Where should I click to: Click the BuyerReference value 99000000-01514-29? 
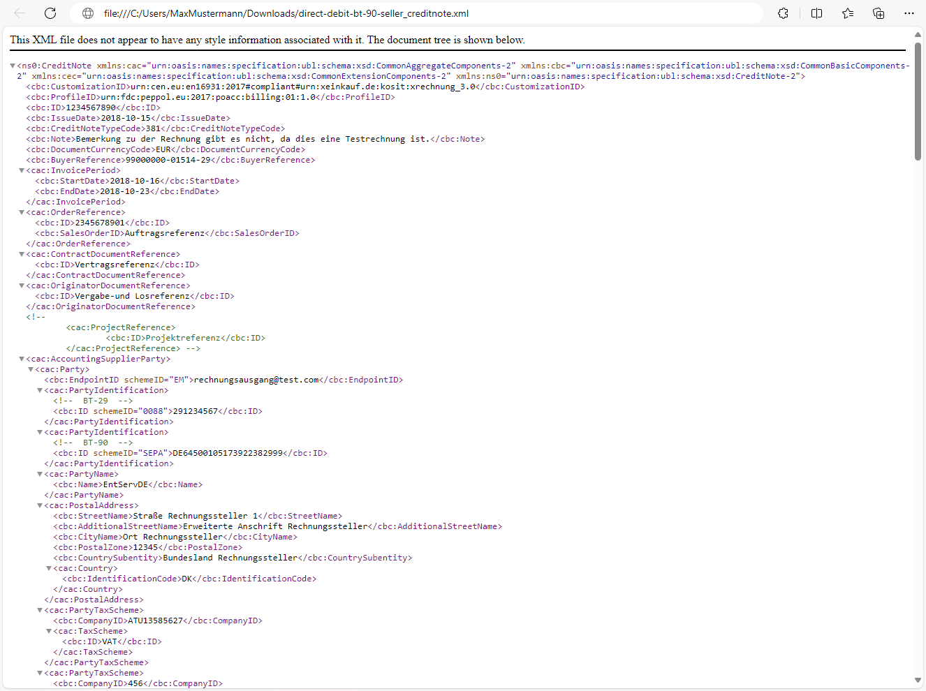tap(168, 160)
